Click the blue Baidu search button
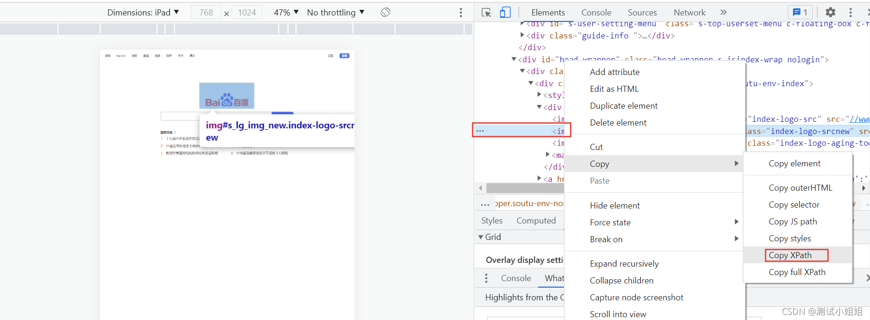The width and height of the screenshot is (870, 320). tap(283, 113)
